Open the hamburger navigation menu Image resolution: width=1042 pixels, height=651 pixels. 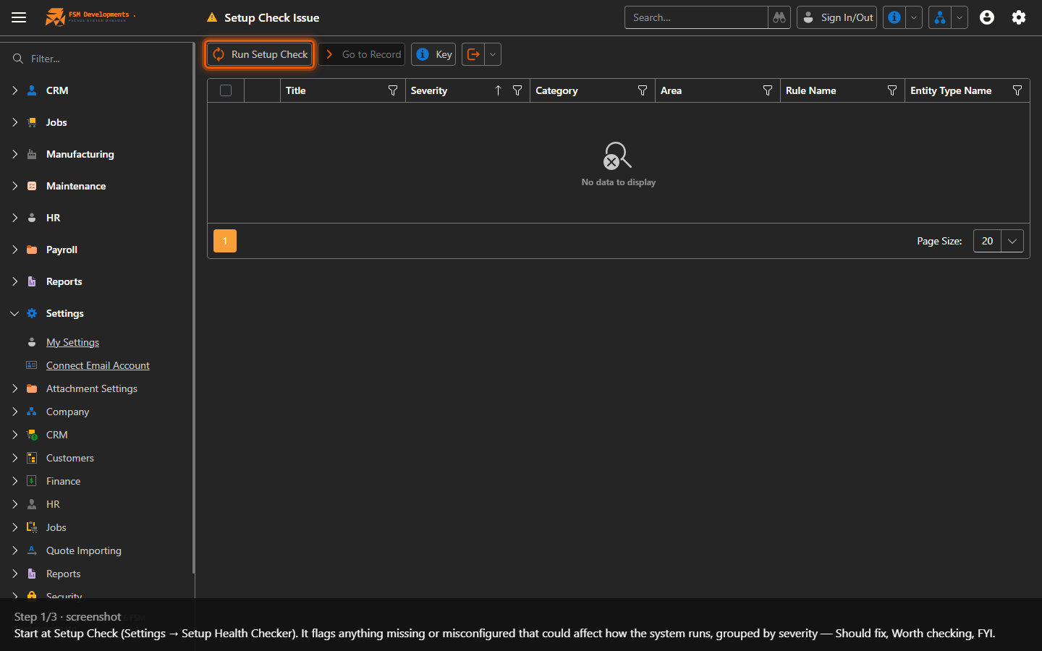click(x=19, y=17)
